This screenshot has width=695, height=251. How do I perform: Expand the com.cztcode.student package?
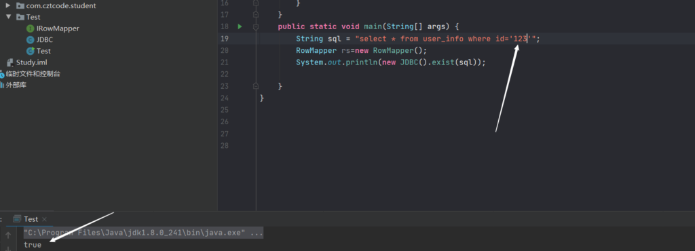[8, 5]
